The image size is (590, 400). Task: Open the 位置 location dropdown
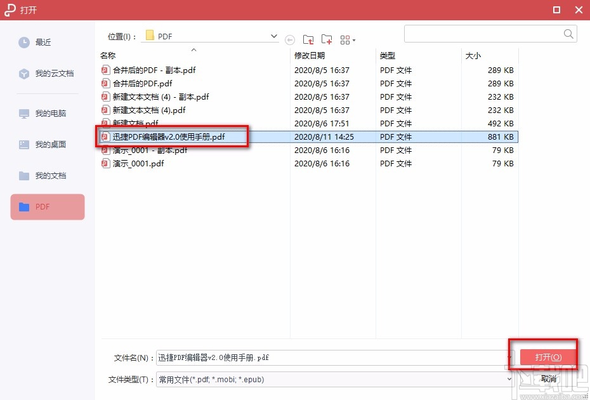273,36
